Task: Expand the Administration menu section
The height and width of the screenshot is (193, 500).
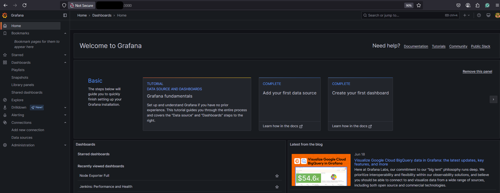Action: pos(65,145)
